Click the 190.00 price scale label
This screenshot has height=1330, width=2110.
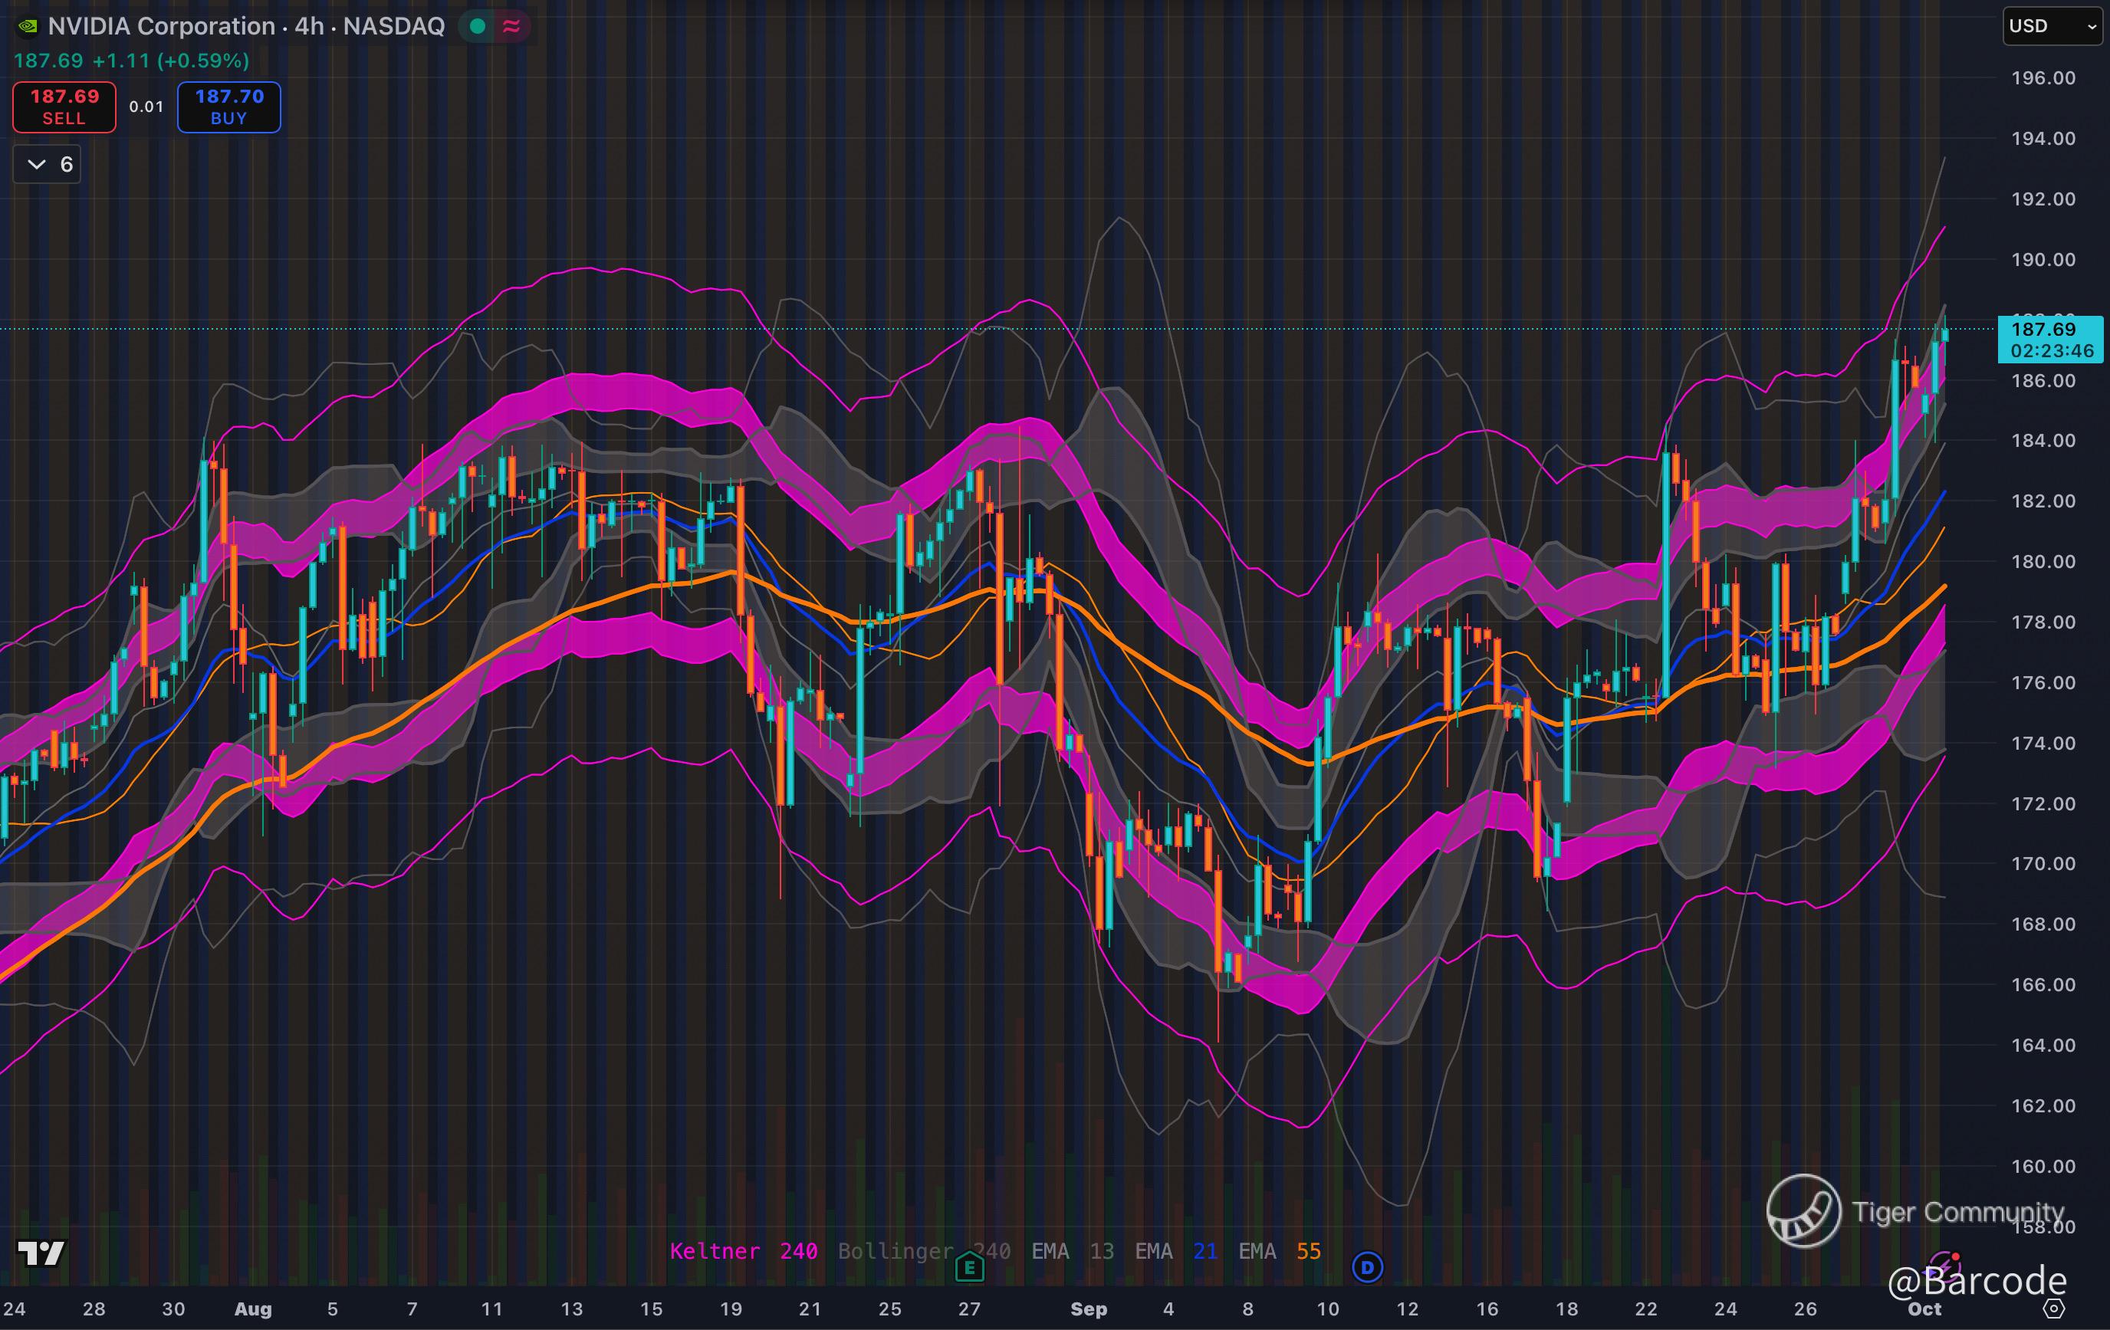point(2043,259)
